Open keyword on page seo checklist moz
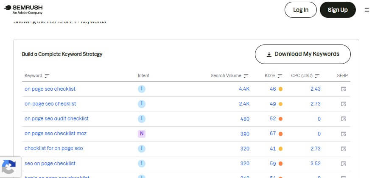Image resolution: width=372 pixels, height=178 pixels. 56,133
